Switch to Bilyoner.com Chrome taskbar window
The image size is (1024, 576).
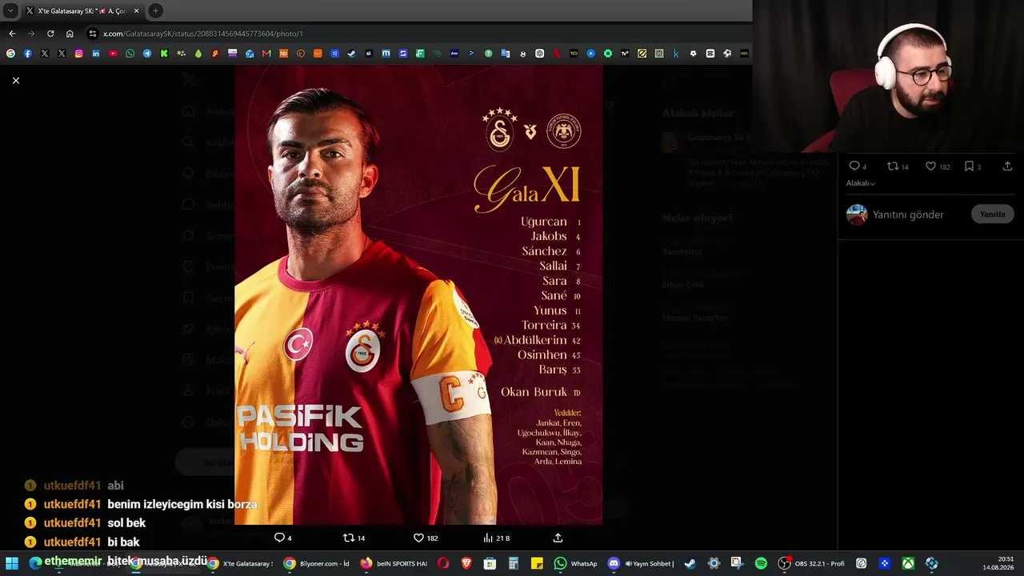pos(317,563)
